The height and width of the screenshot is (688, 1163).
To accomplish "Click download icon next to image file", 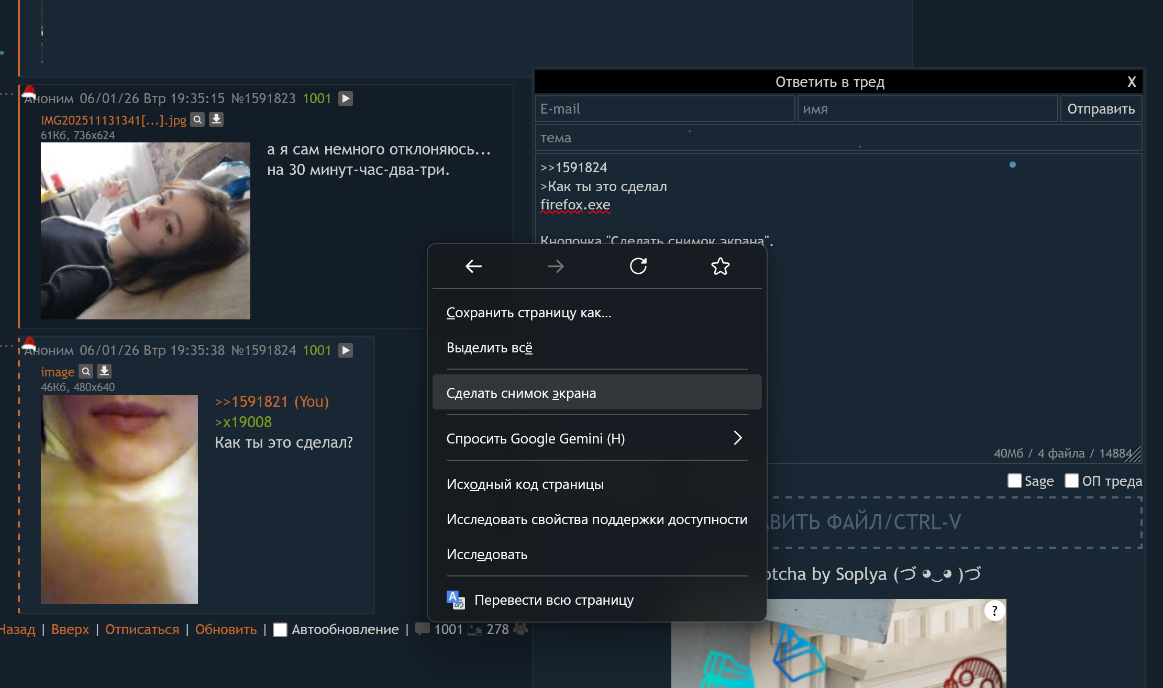I will click(x=104, y=371).
